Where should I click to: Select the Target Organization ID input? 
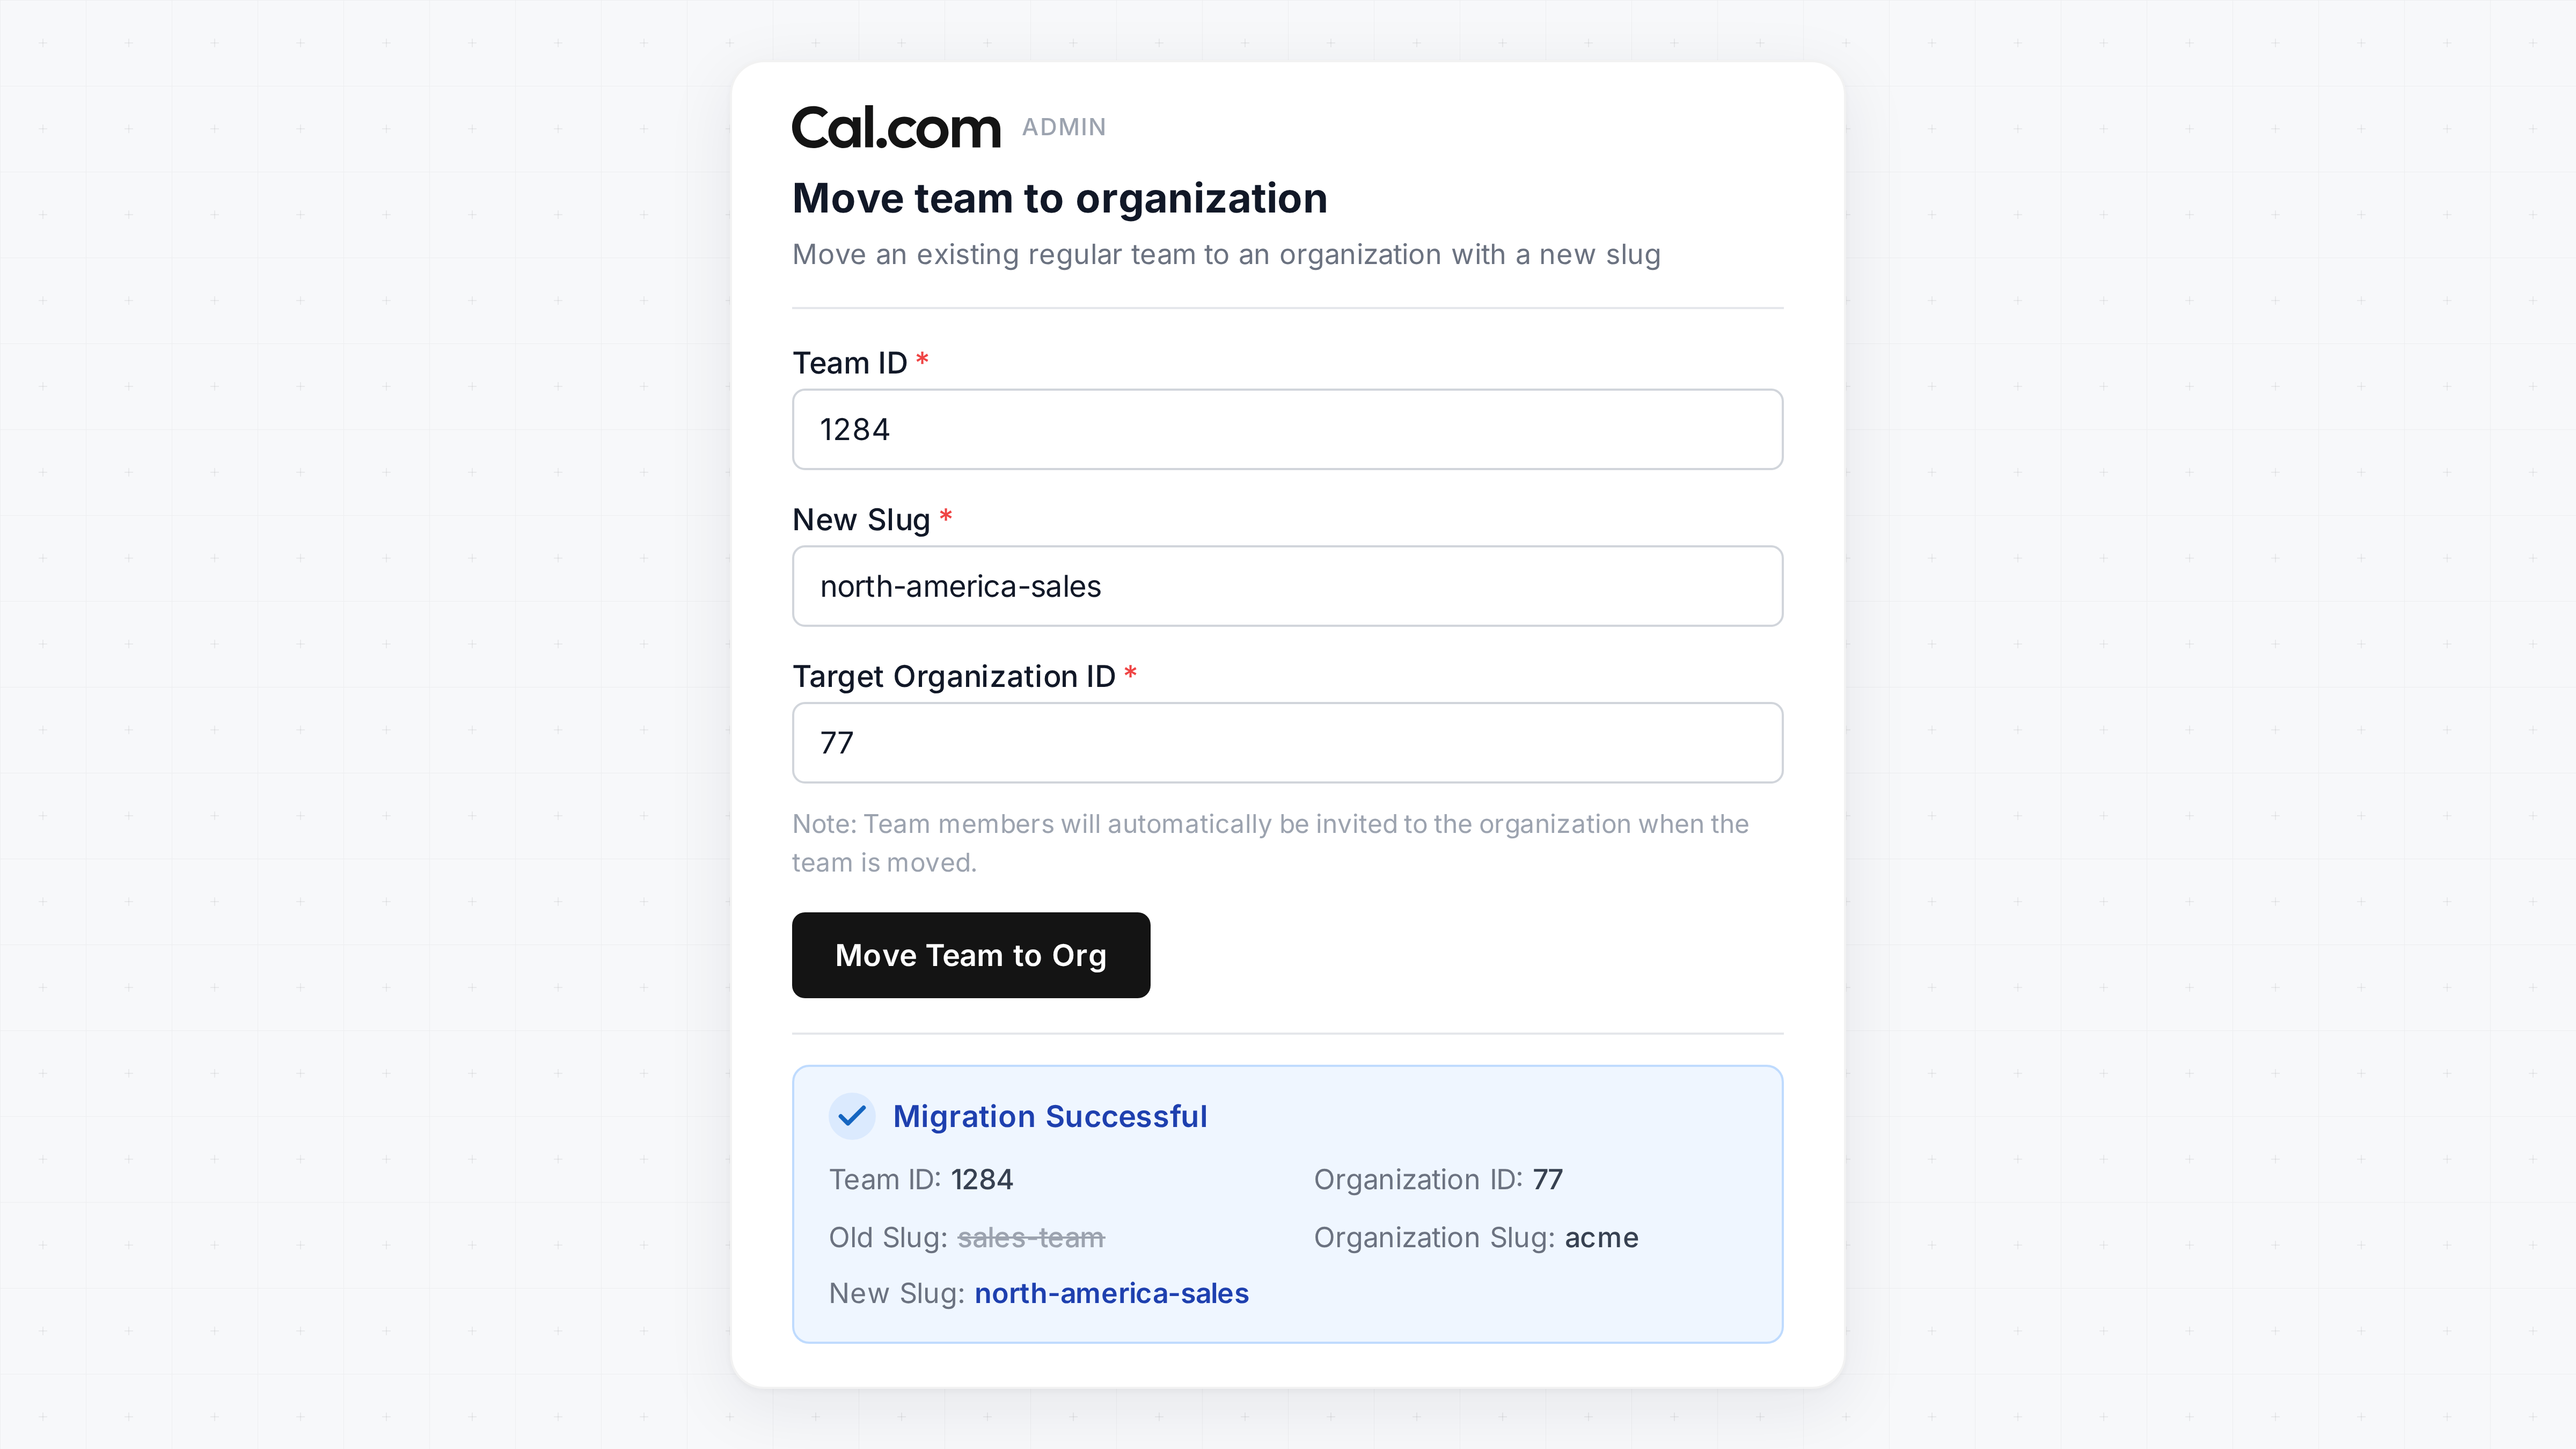[1287, 743]
